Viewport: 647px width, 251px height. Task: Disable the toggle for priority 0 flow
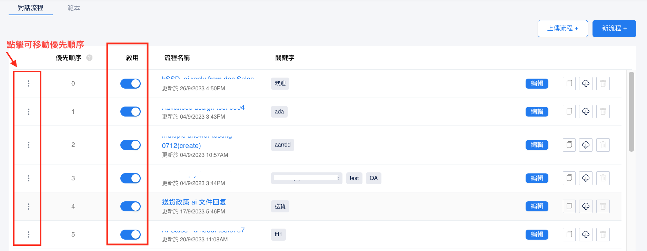click(130, 83)
